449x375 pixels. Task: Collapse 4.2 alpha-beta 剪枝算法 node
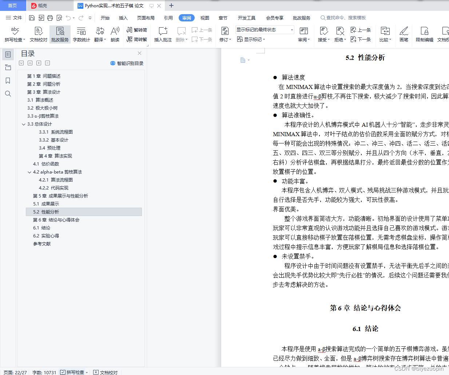(x=29, y=172)
